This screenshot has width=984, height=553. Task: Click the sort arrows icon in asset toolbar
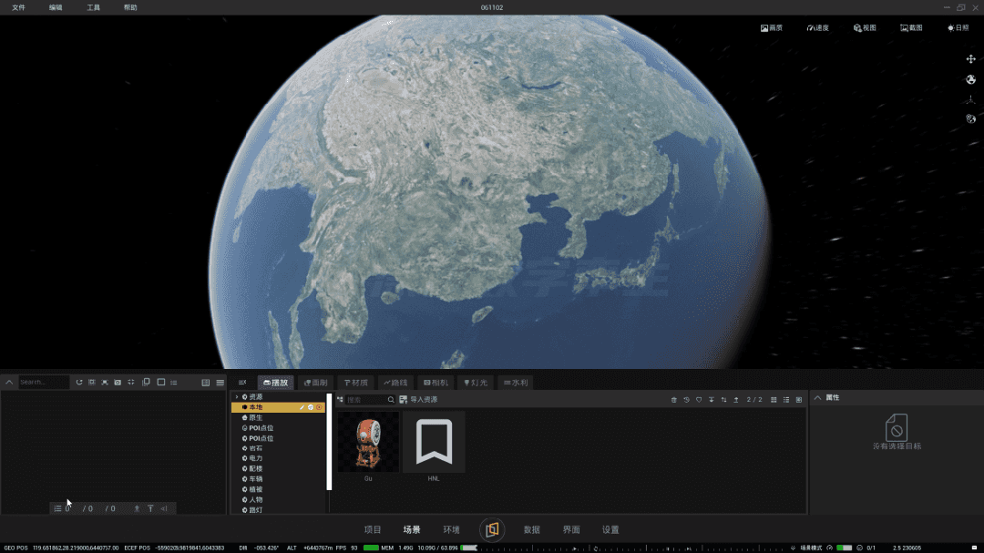[723, 400]
